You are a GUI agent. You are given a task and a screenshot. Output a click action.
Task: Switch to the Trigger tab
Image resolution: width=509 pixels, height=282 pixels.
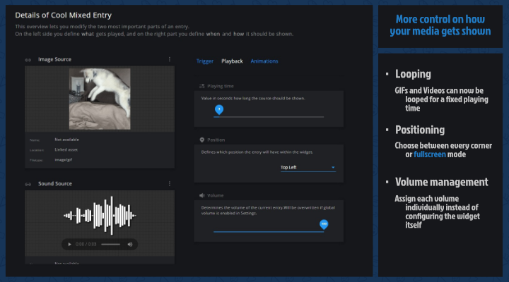click(x=205, y=61)
